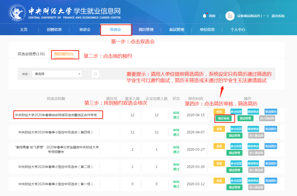Click 简历审核 button for 2020-04-15 fair
Viewport: 297px width, 196px height.
coord(223,118)
